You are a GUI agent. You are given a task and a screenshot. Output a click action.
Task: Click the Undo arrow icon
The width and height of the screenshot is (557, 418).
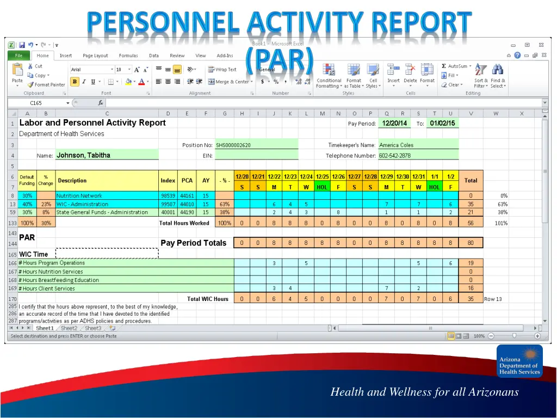coord(30,45)
